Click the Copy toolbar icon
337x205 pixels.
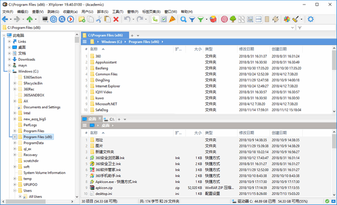(x=90, y=19)
